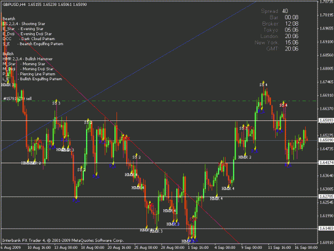Select the New York time 15:06

pos(291,42)
